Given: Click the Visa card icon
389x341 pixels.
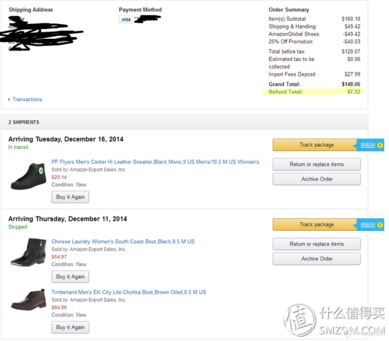Looking at the screenshot, I should tap(126, 19).
